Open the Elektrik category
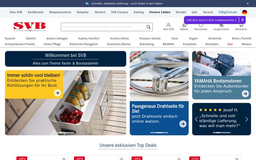 (31, 38)
